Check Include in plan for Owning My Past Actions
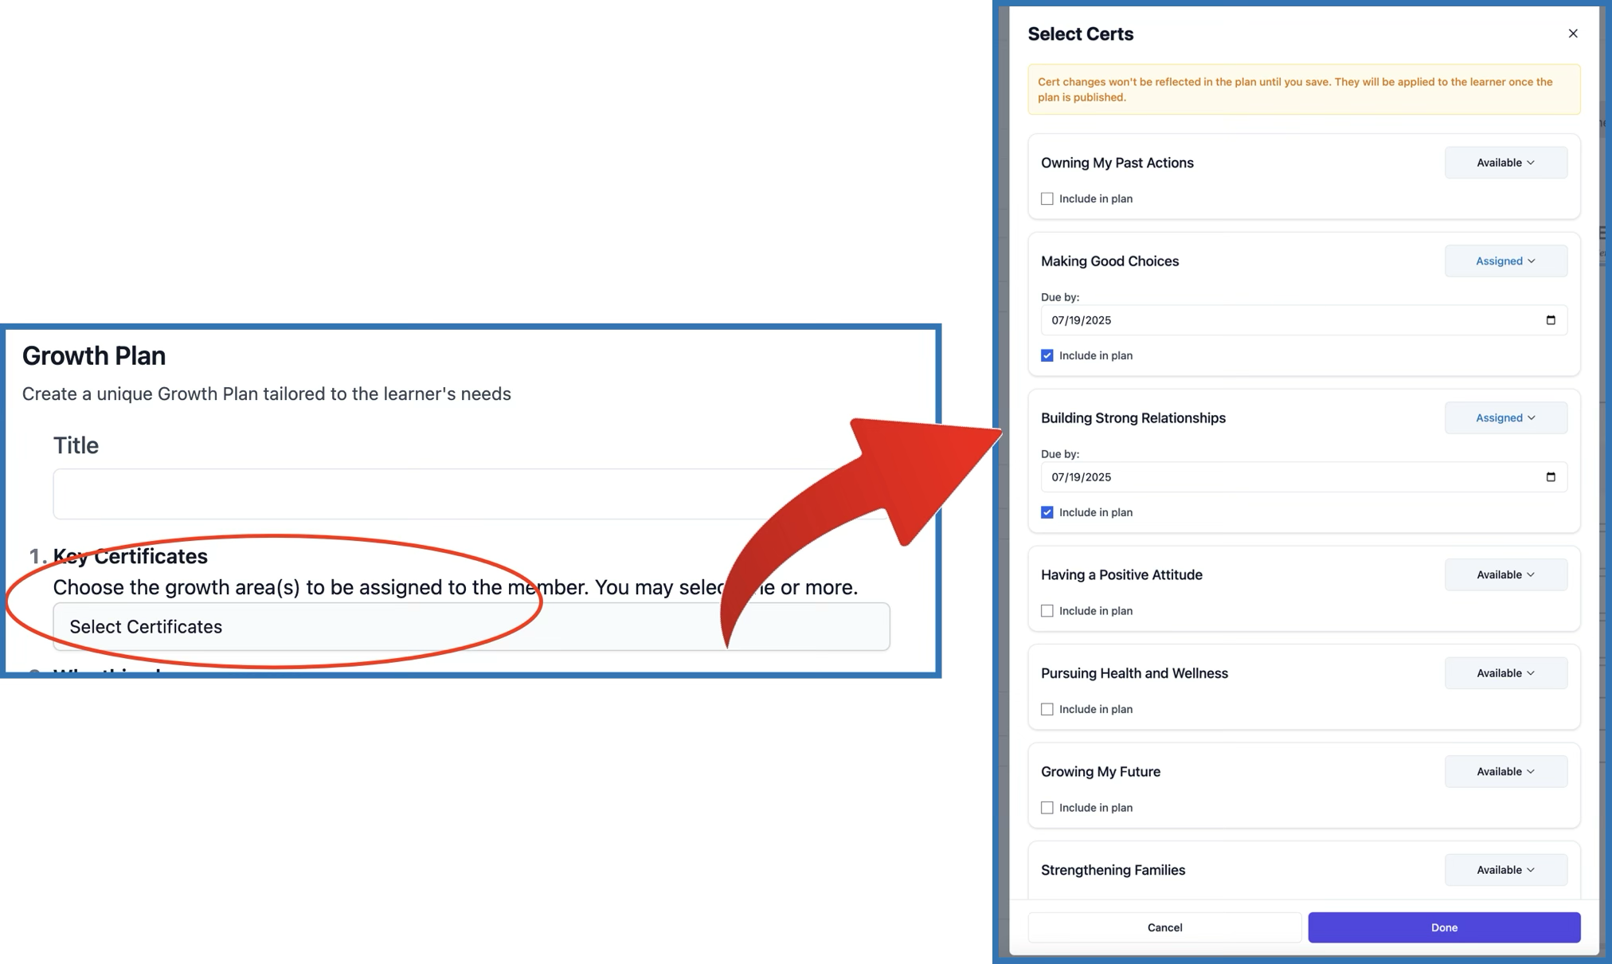 point(1047,199)
